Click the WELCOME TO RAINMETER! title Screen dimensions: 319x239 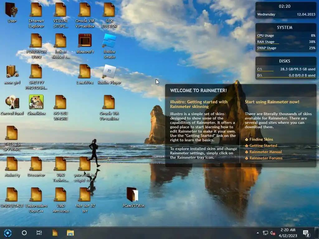[x=198, y=91]
